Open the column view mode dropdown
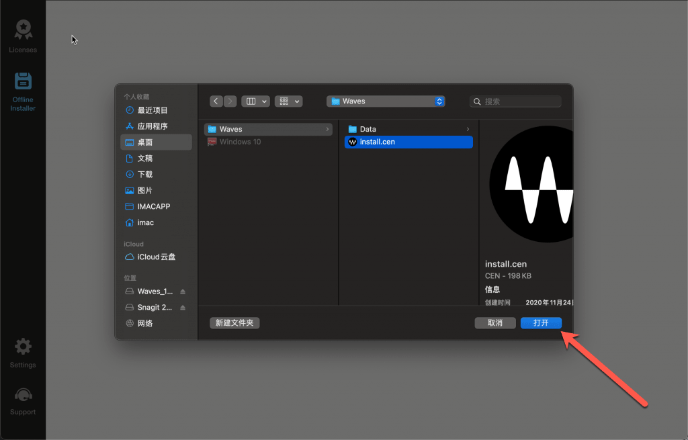Viewport: 688px width, 440px height. click(x=255, y=101)
